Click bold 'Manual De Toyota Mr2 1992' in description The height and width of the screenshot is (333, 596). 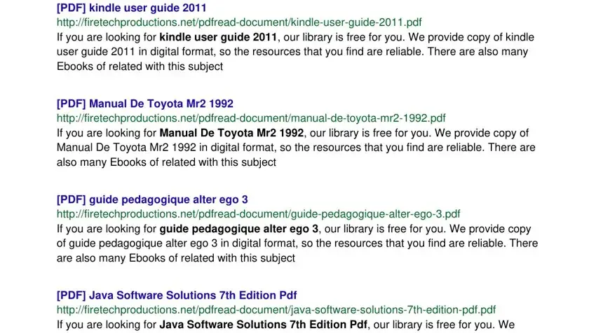(x=231, y=133)
